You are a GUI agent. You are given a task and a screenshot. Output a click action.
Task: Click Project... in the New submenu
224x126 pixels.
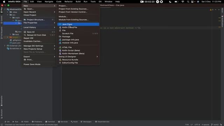click(78, 6)
